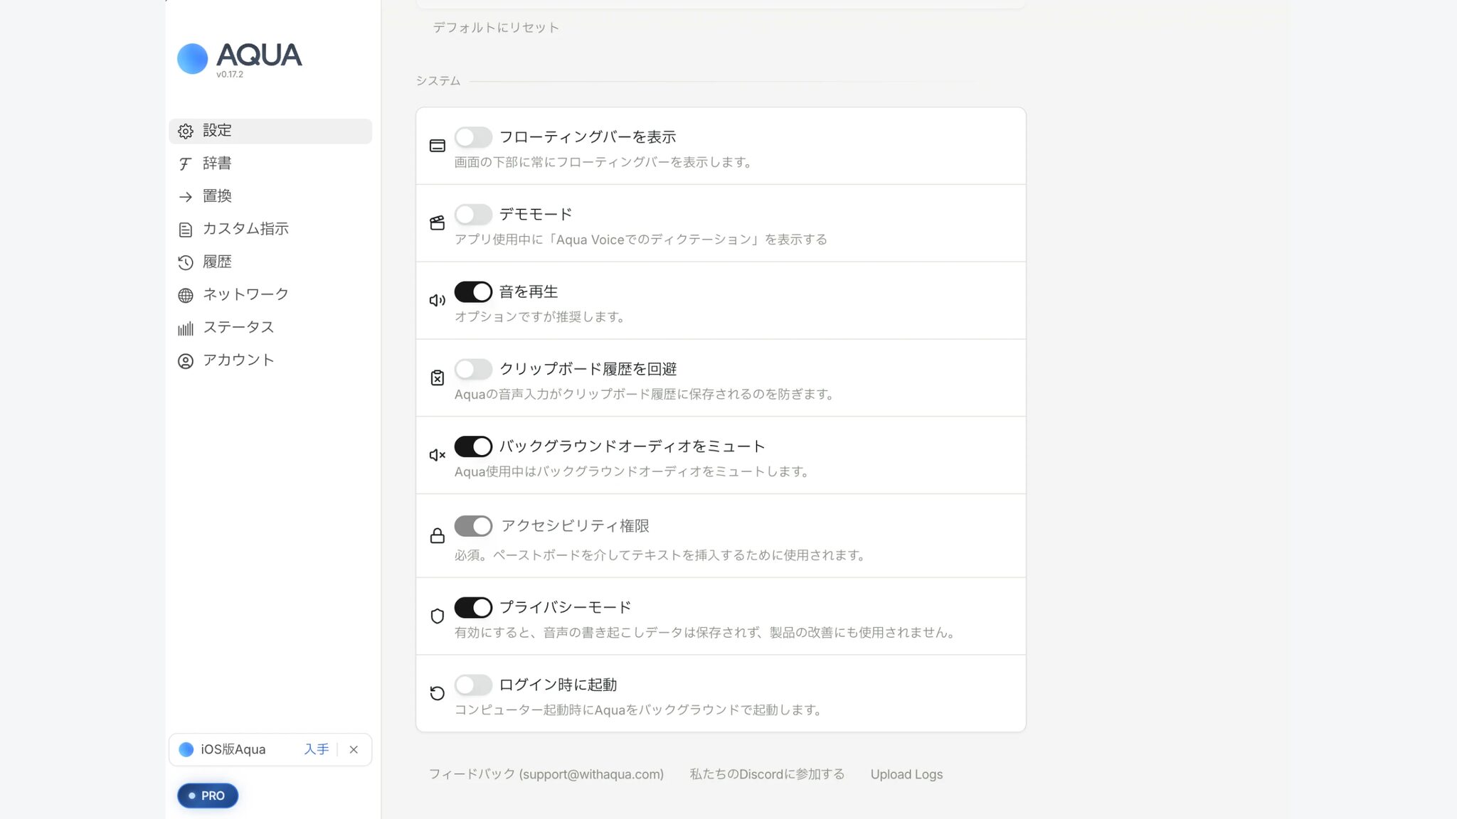Click the globe icon beside ネットワーク
Viewport: 1457px width, 819px height.
186,295
